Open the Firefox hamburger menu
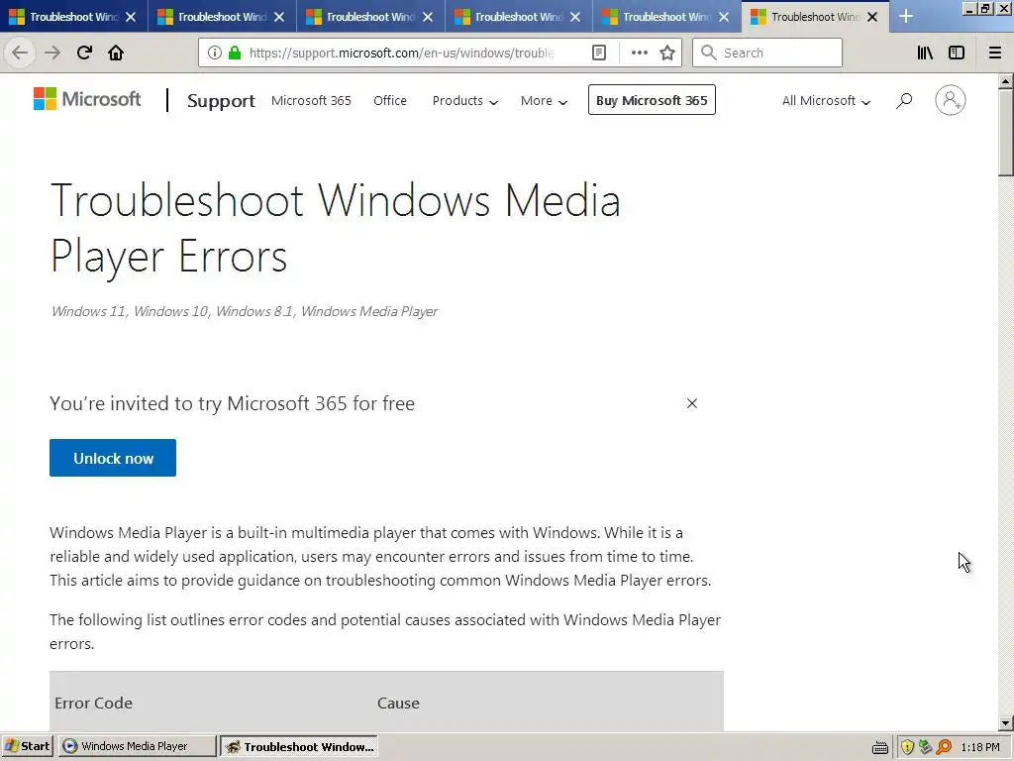Viewport: 1014px width, 761px height. [995, 53]
